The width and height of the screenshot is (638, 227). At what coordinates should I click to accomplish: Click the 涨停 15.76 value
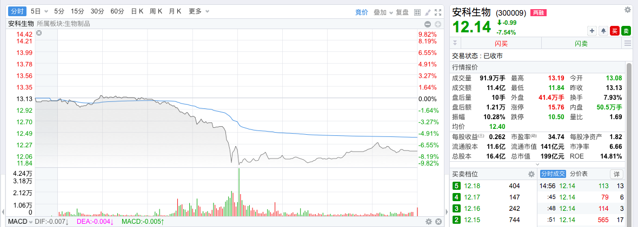[x=556, y=107]
